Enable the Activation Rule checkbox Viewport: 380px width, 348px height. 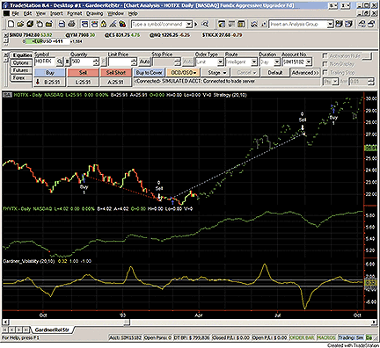click(x=325, y=55)
